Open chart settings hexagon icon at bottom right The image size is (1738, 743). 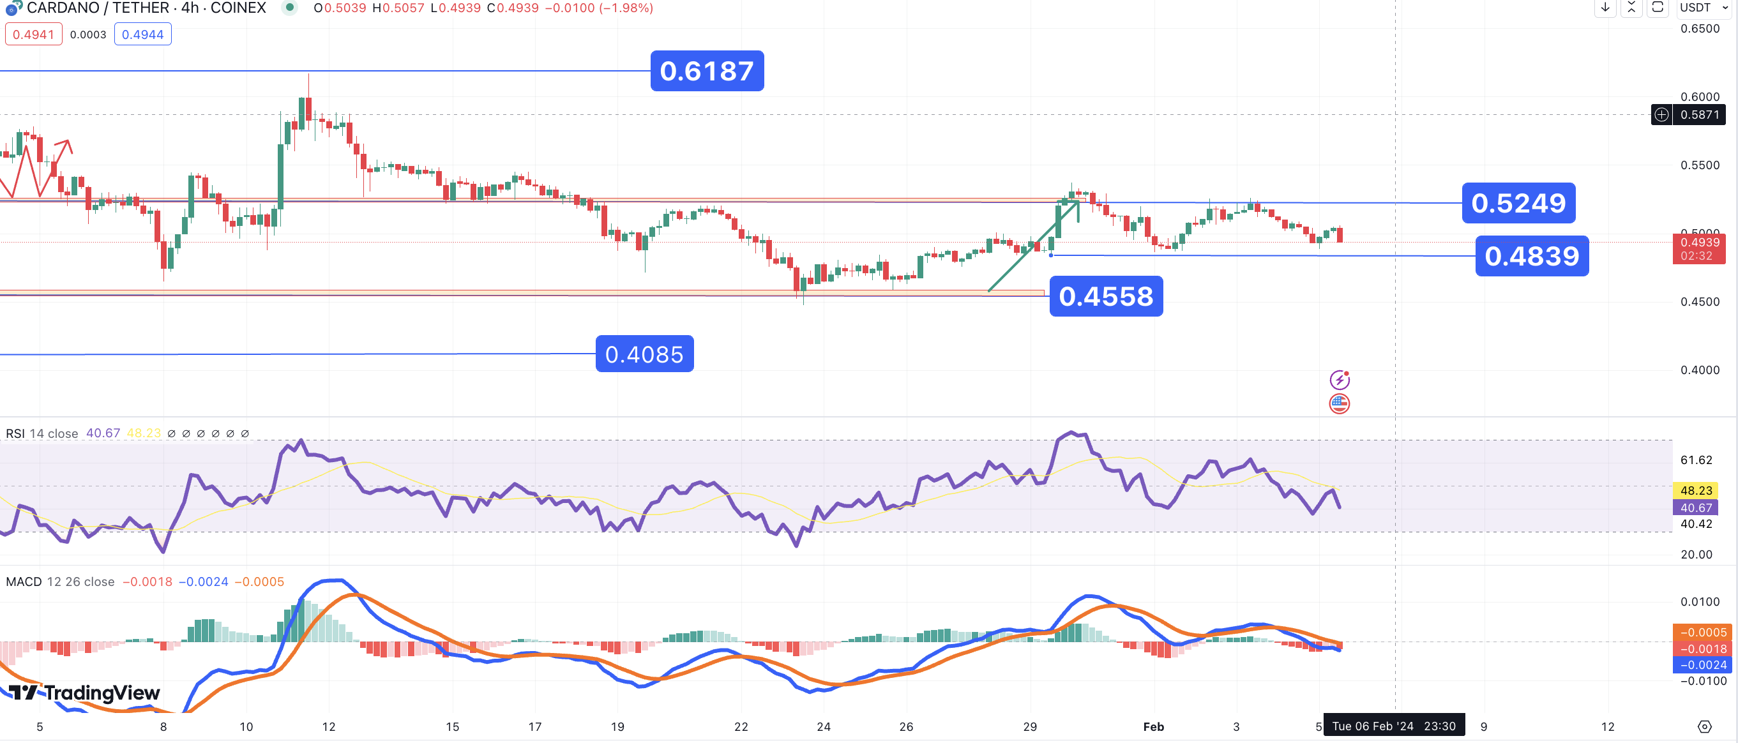[1704, 726]
